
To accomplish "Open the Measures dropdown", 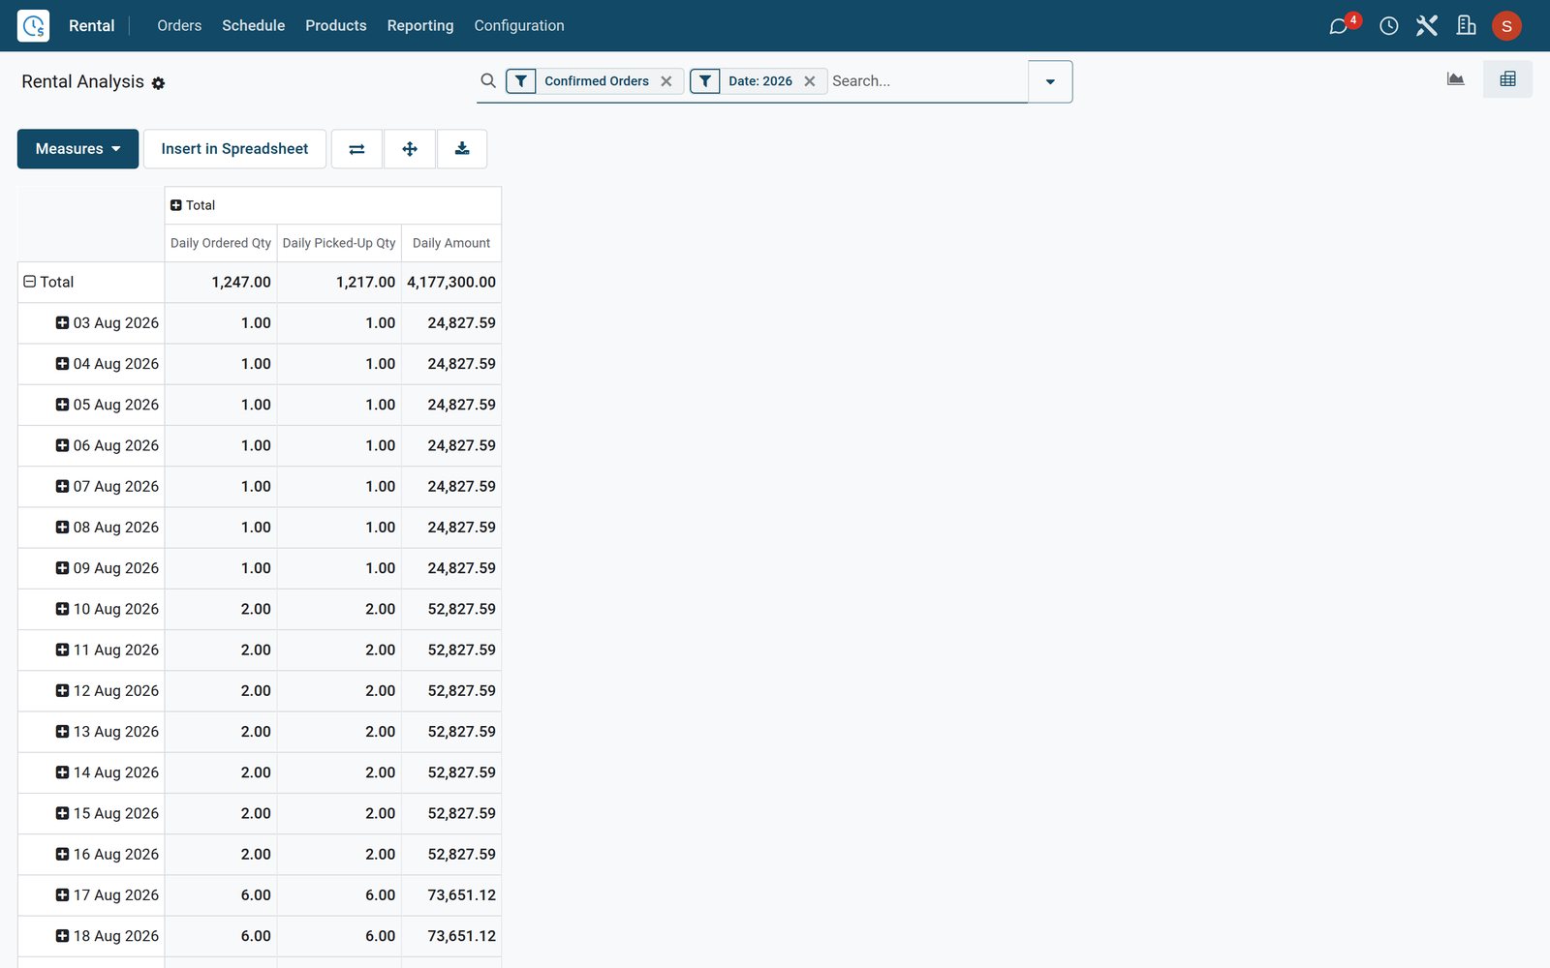I will (77, 149).
